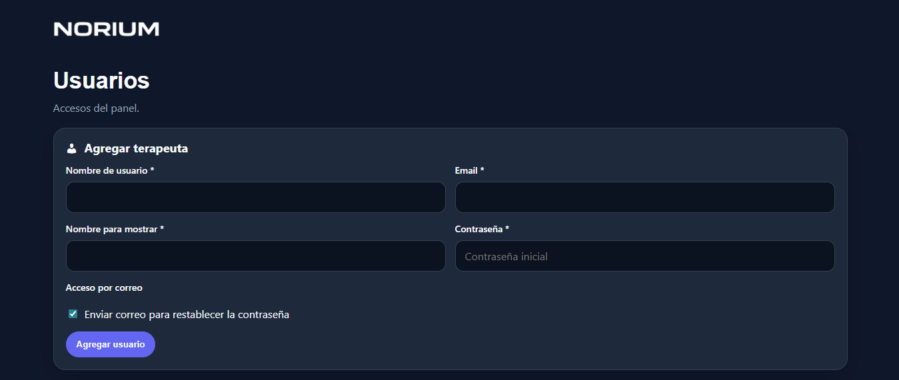Click the 'Contraseña' label text
The image size is (899, 380).
(478, 229)
